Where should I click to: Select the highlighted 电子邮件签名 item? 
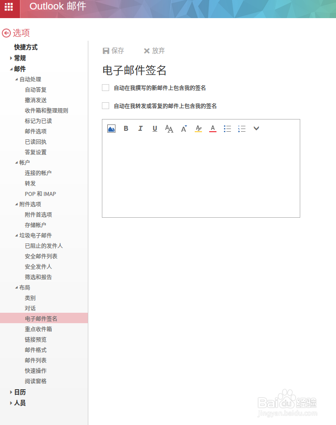click(44, 318)
